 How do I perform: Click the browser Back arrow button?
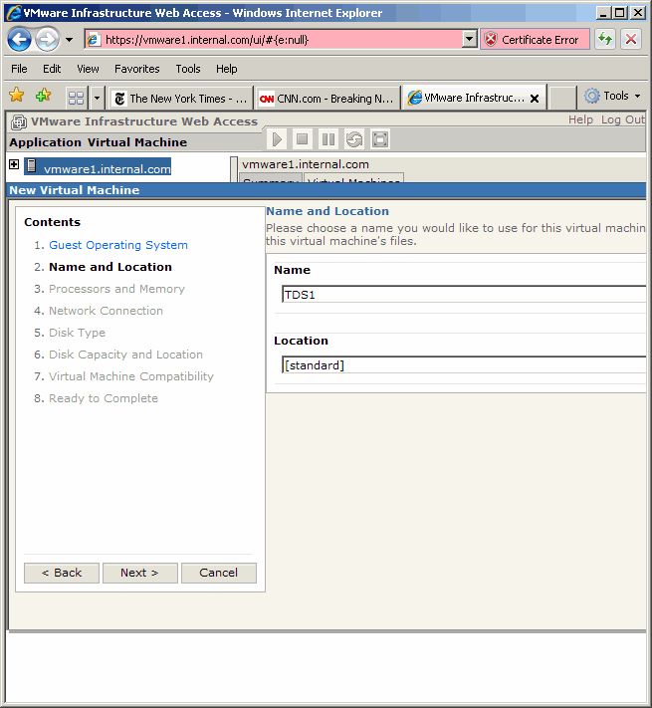[x=20, y=40]
